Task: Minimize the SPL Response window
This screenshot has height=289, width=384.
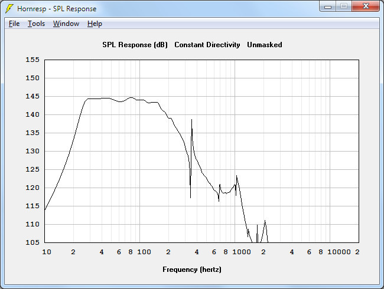Action: point(328,6)
